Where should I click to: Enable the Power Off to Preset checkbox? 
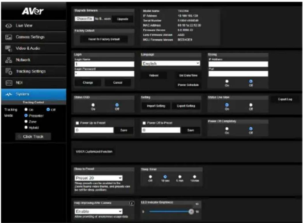click(144, 123)
